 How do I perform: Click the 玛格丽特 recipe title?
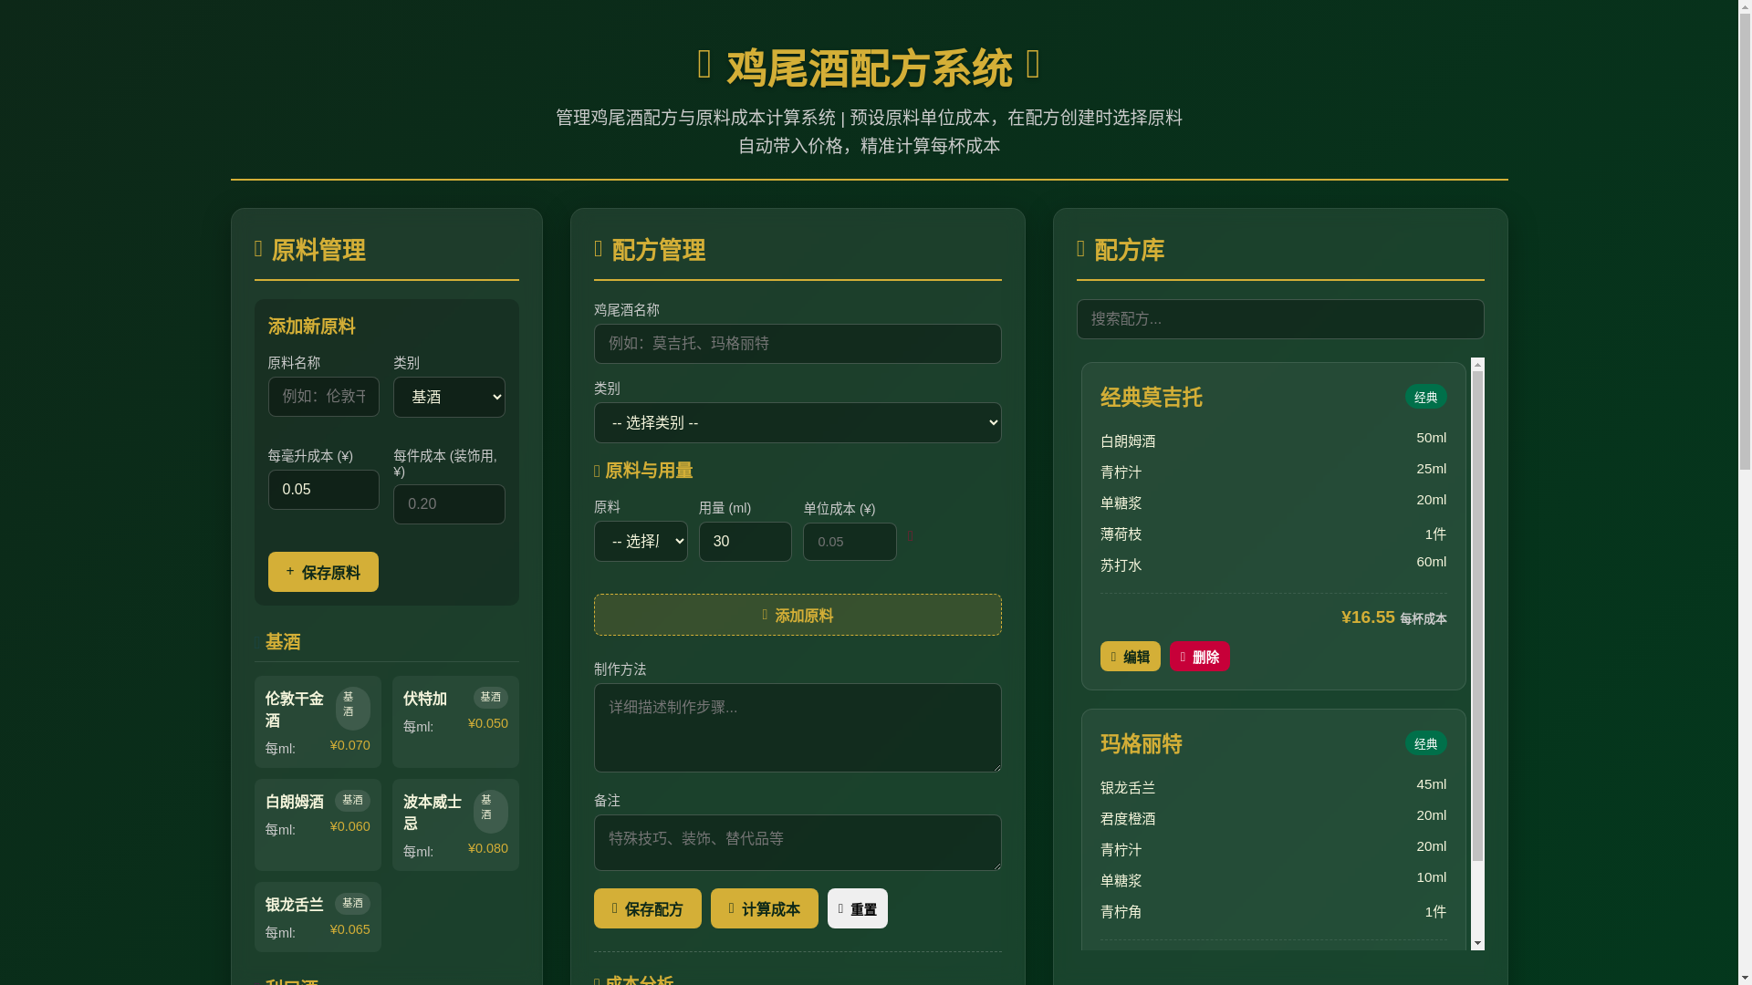pos(1142,744)
